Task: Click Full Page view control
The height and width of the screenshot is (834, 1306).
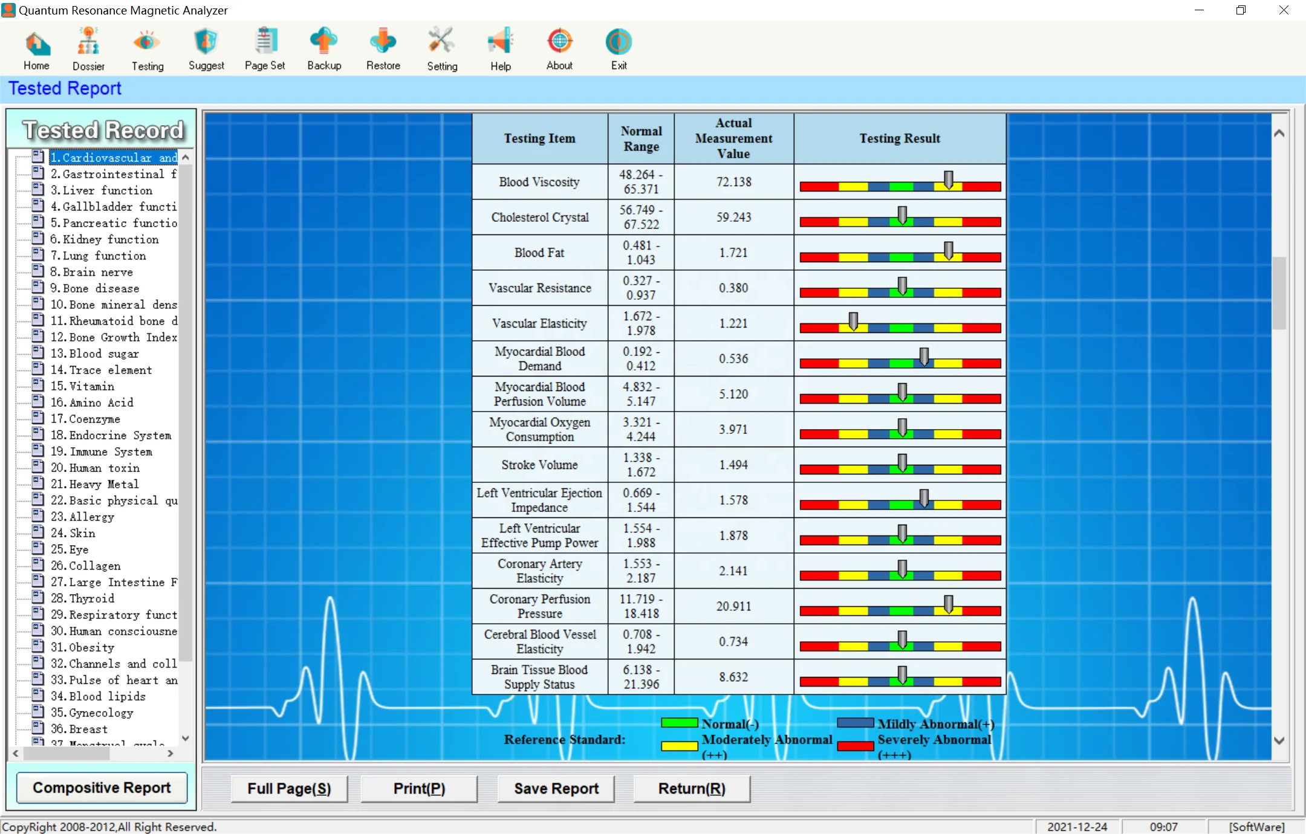Action: pos(288,789)
